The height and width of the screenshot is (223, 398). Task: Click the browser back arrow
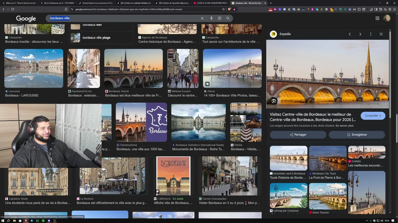[x=3, y=9]
